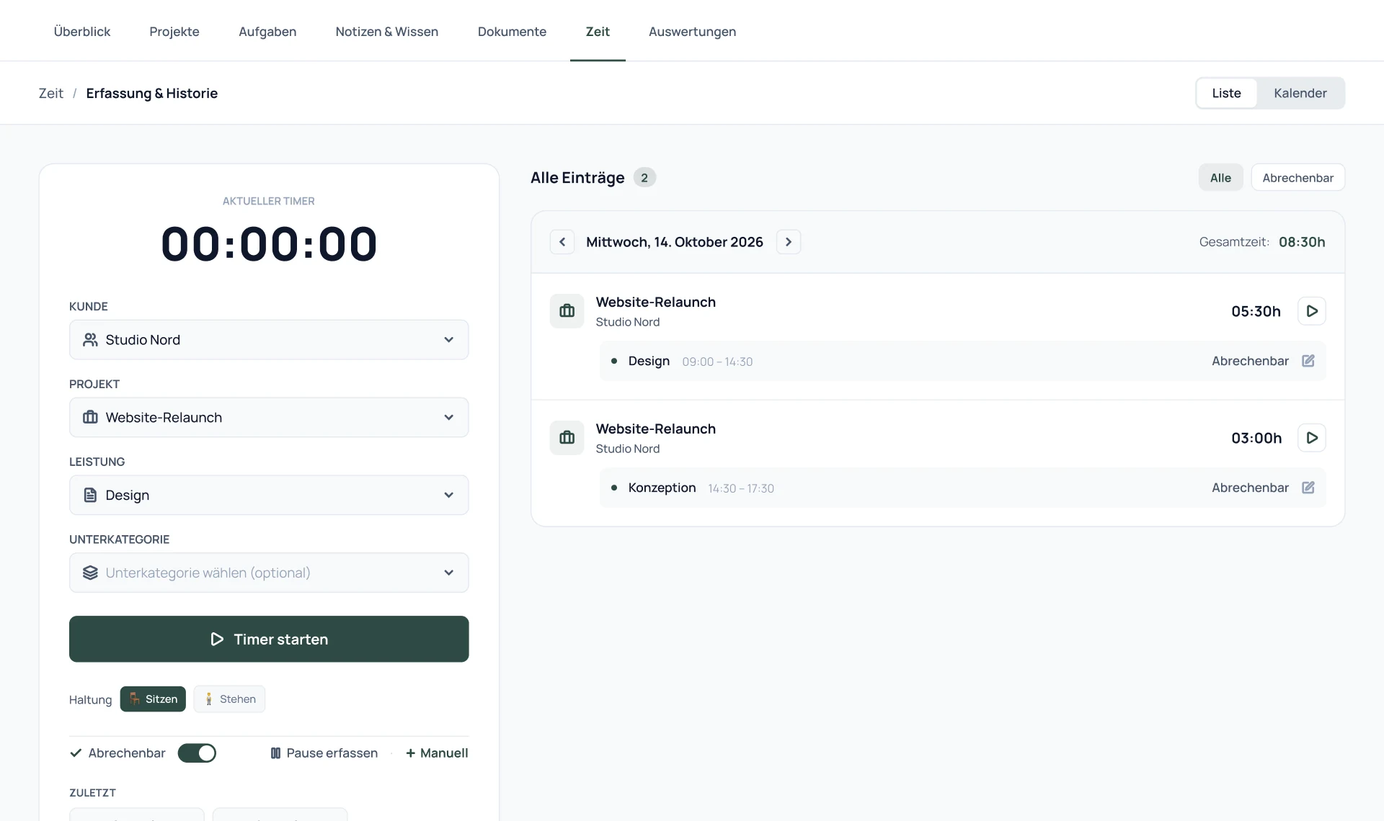This screenshot has height=821, width=1384.
Task: Start the timer
Action: click(269, 640)
